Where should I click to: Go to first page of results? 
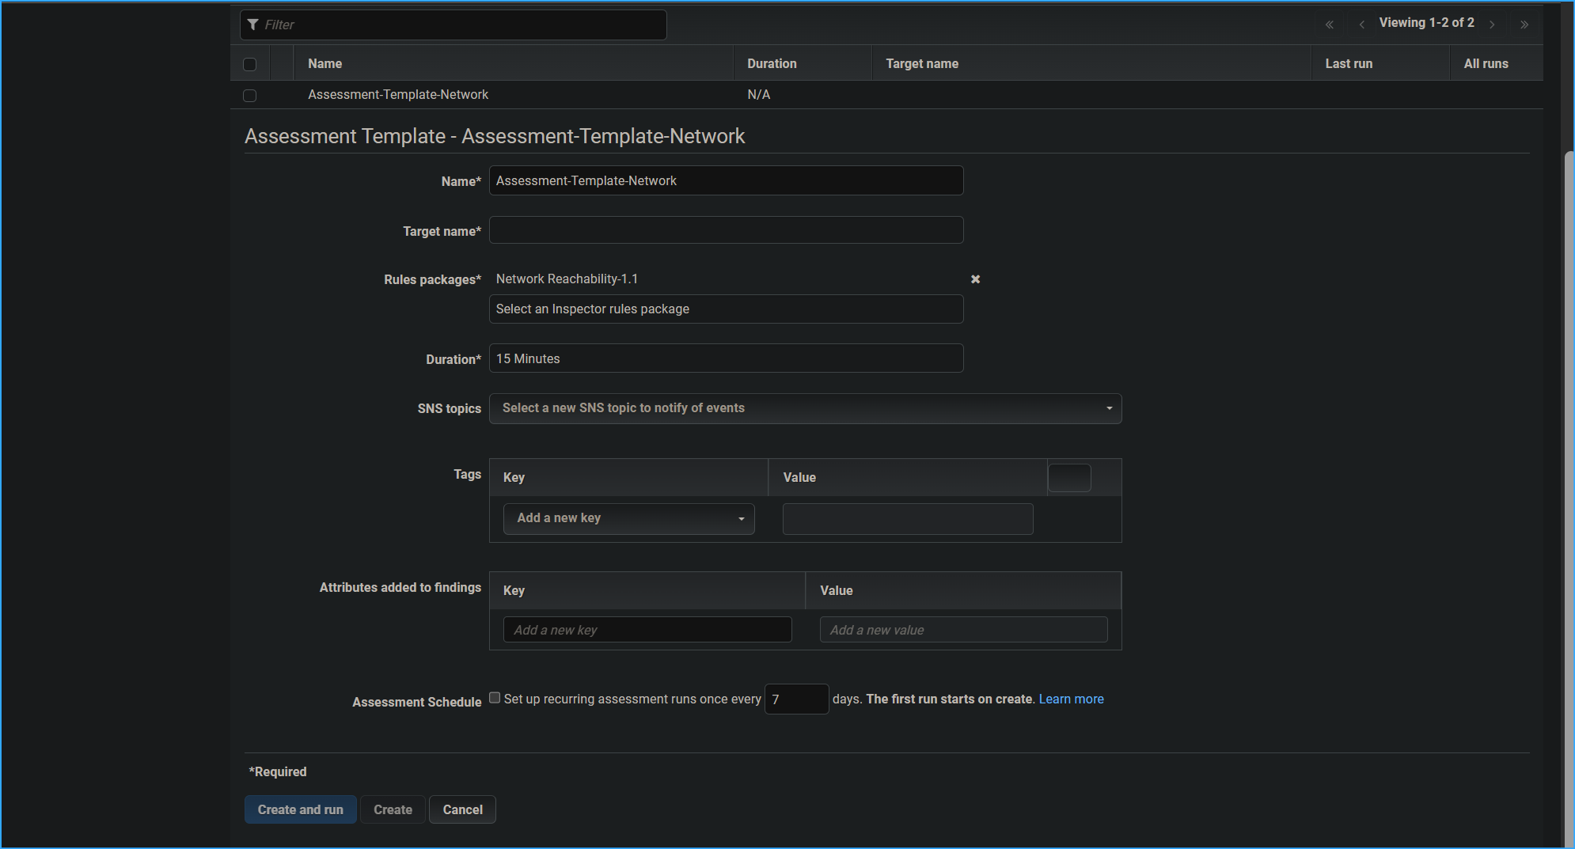click(x=1330, y=25)
